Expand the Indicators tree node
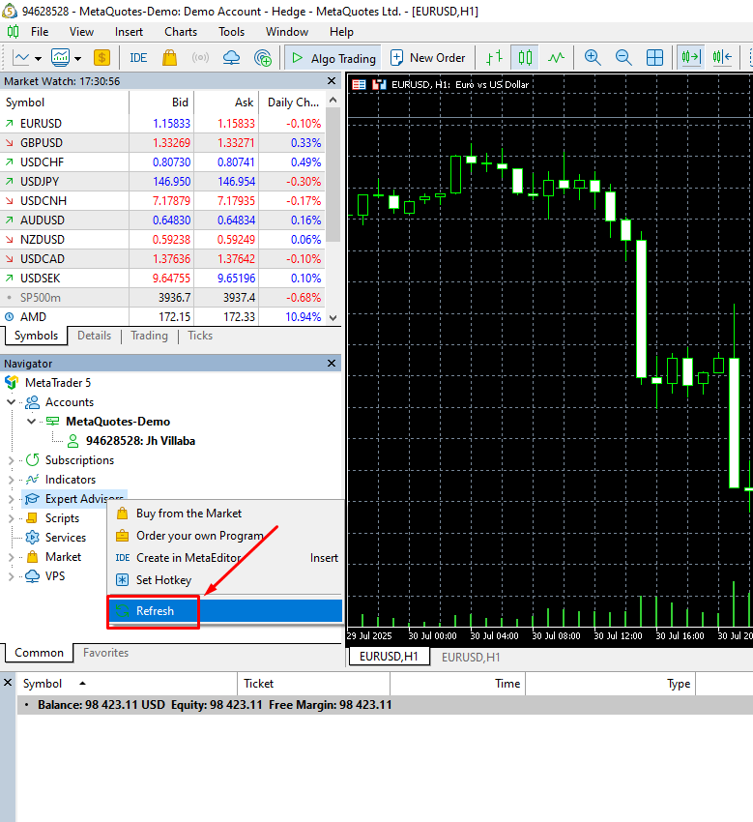The image size is (753, 822). coord(12,480)
